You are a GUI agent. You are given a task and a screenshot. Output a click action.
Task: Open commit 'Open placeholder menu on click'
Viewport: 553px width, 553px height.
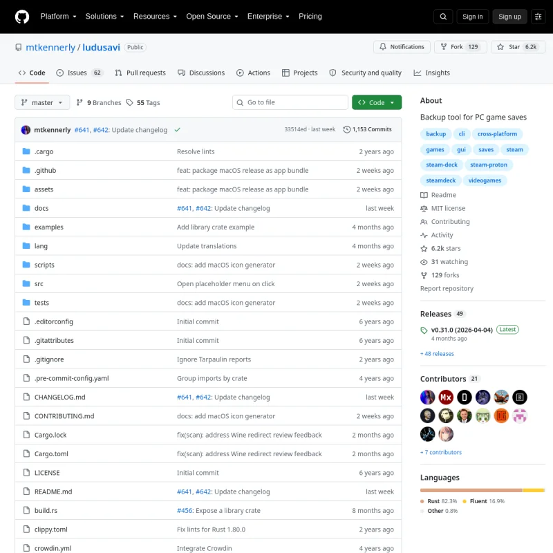(226, 284)
